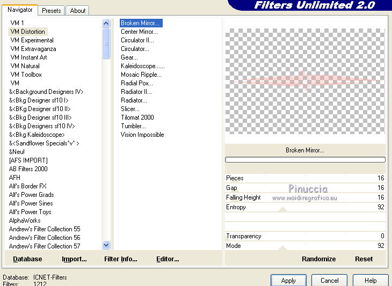Select Background Designers IV category

pyautogui.click(x=46, y=92)
